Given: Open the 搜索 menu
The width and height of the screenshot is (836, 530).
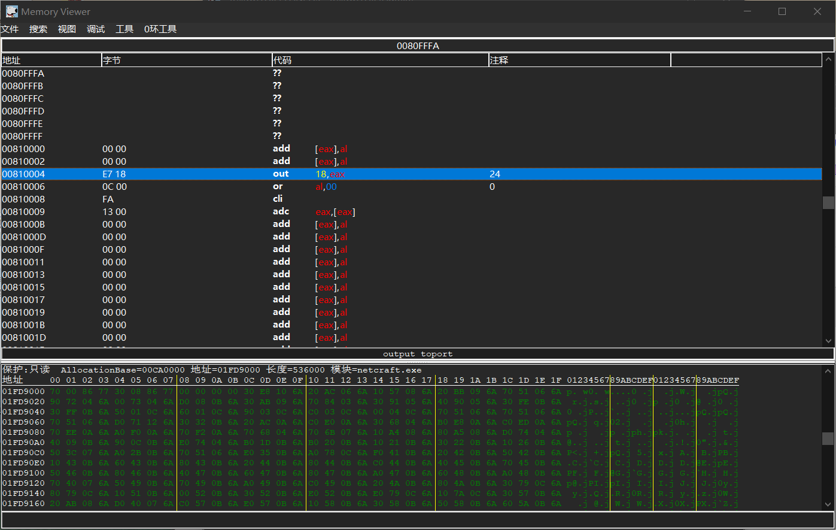Looking at the screenshot, I should click(x=38, y=29).
